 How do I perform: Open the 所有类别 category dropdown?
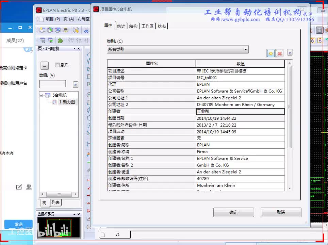(x=178, y=49)
